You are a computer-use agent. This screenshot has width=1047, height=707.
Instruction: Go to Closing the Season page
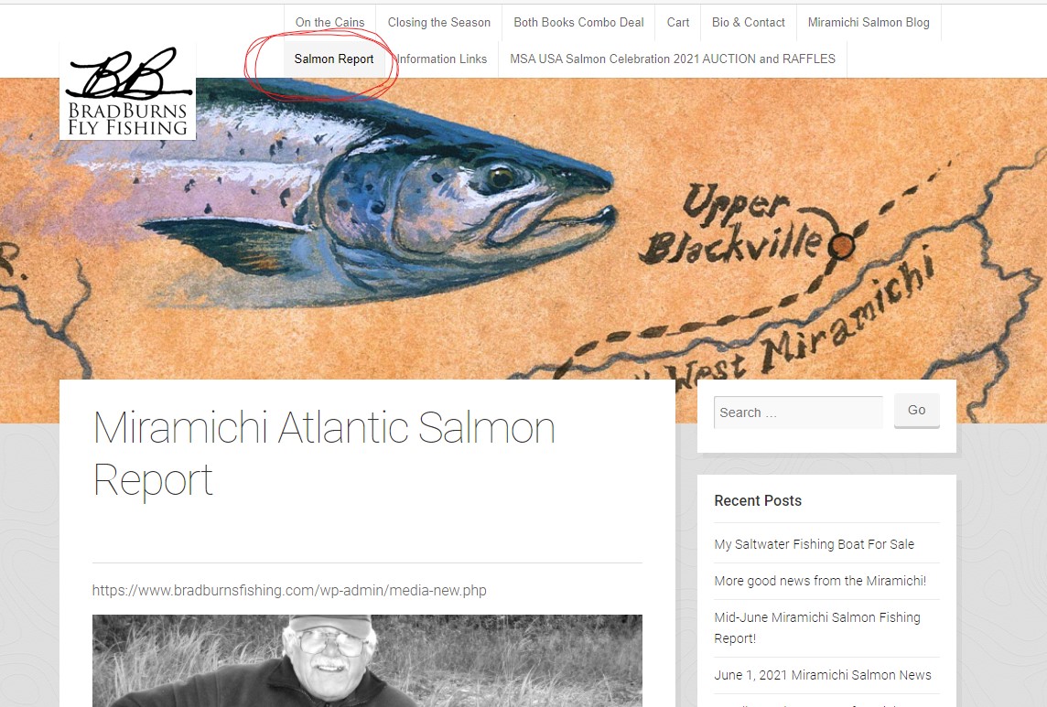[438, 22]
